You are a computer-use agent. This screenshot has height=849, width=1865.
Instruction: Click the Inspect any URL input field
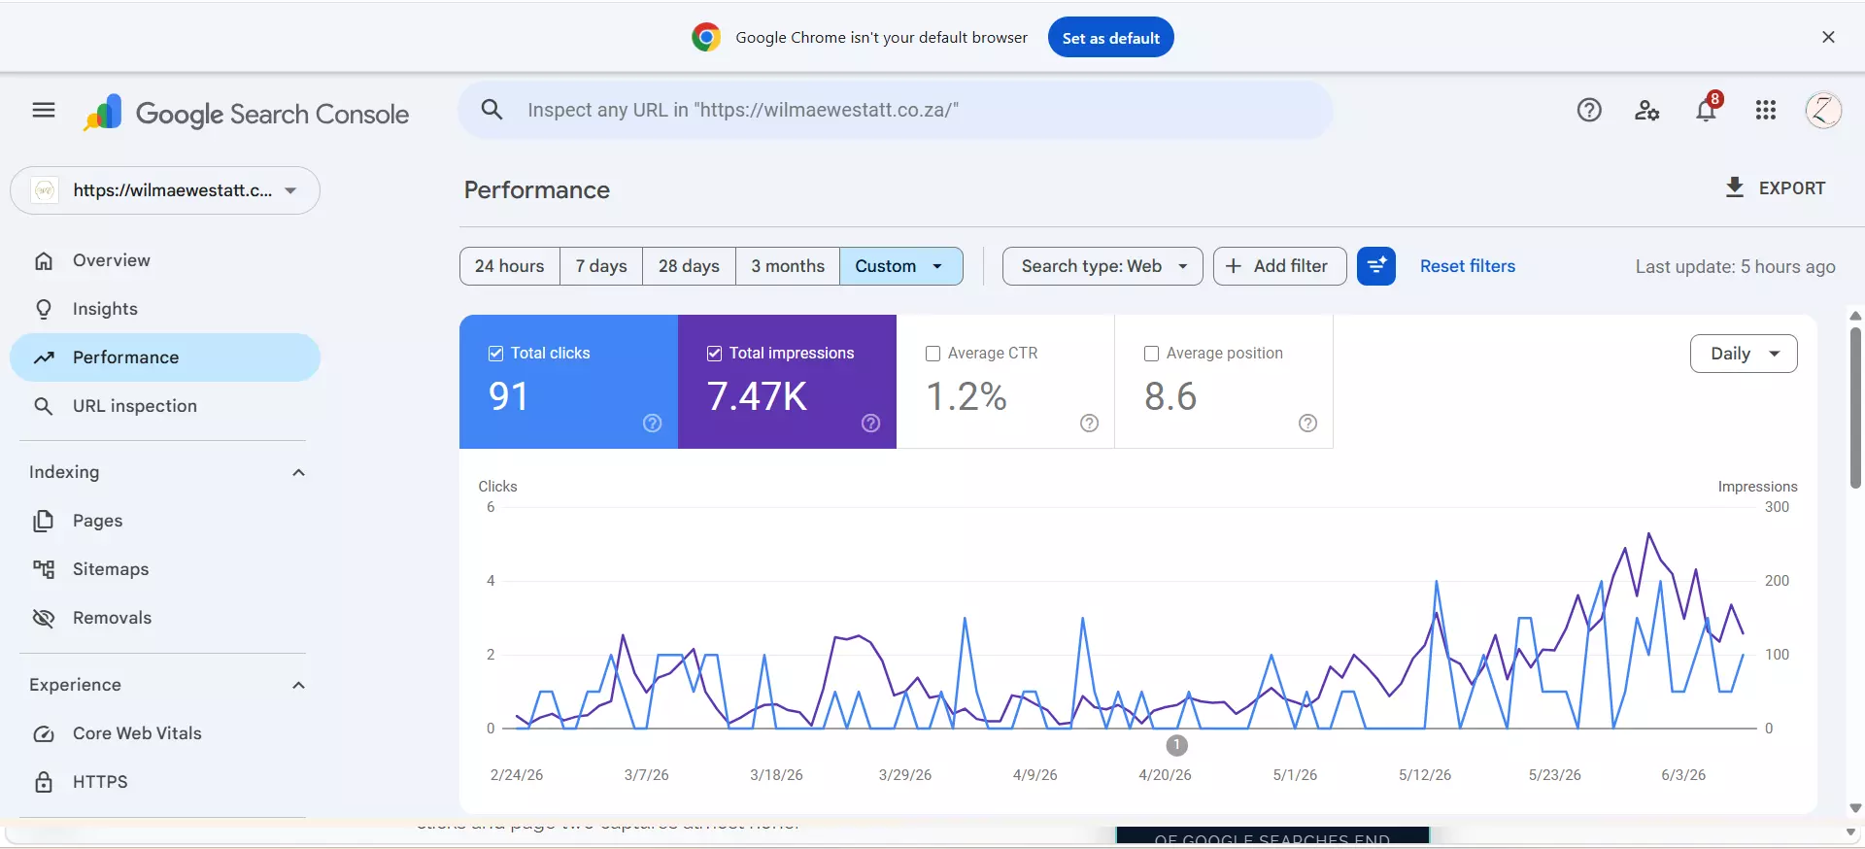click(895, 110)
